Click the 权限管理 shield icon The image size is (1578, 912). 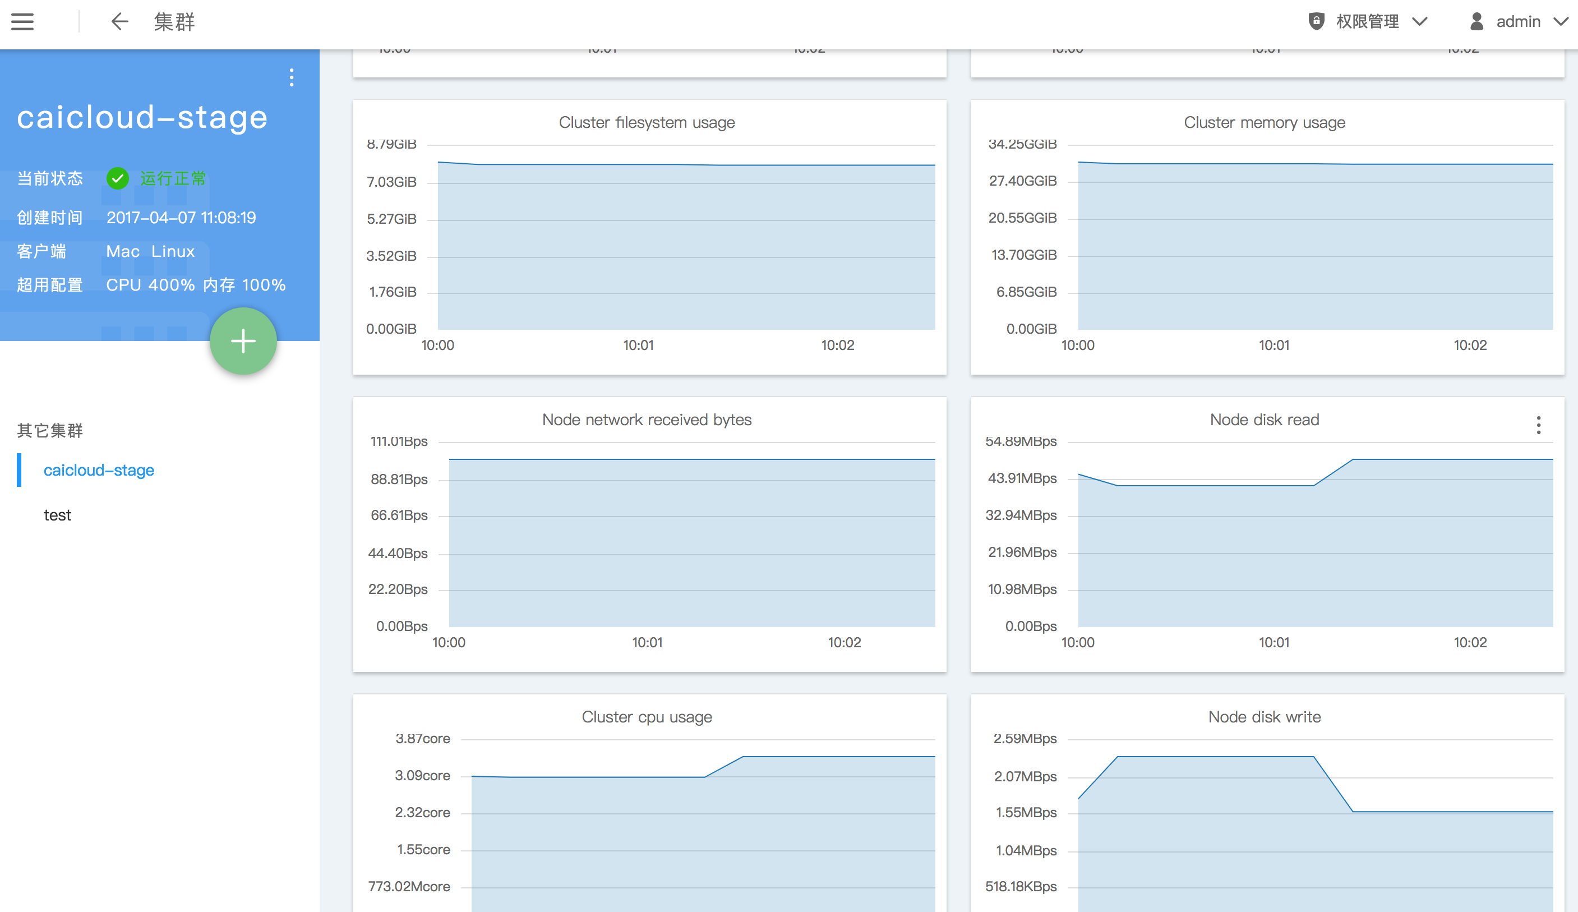[1316, 22]
